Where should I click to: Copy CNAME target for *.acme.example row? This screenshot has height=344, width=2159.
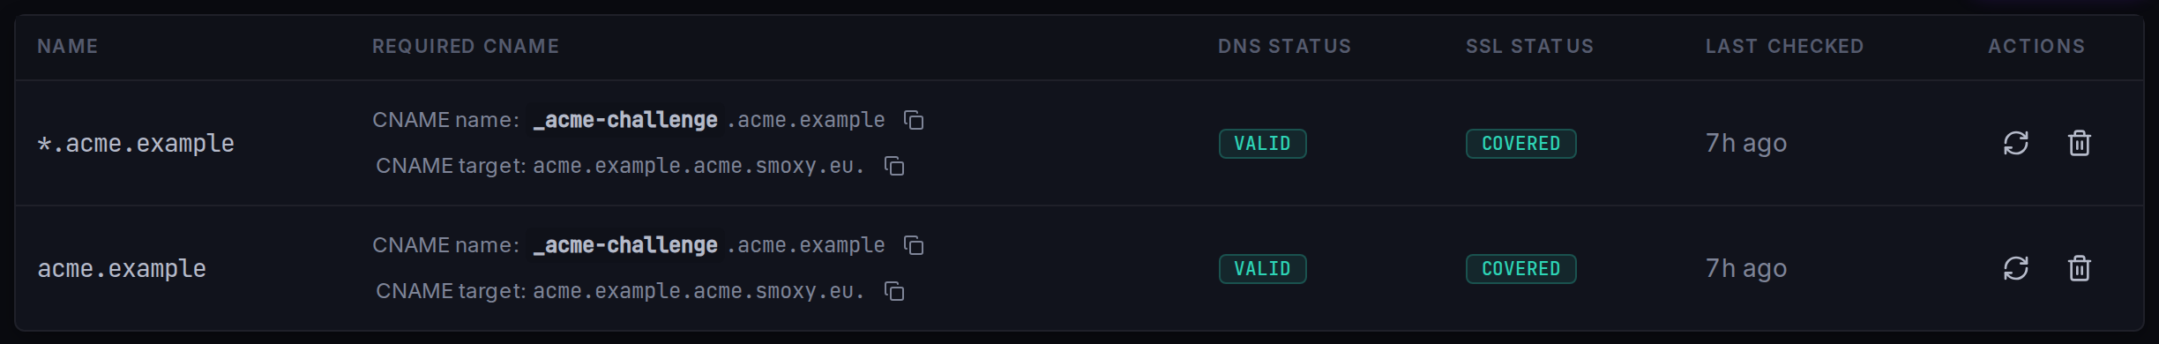pyautogui.click(x=894, y=166)
